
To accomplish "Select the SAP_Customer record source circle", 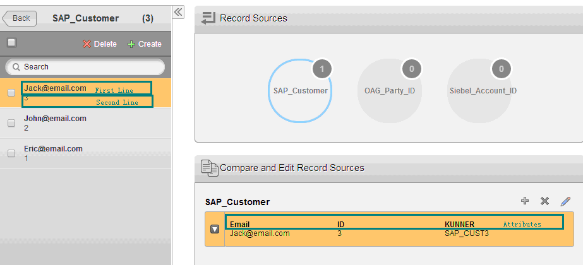I will pyautogui.click(x=300, y=90).
